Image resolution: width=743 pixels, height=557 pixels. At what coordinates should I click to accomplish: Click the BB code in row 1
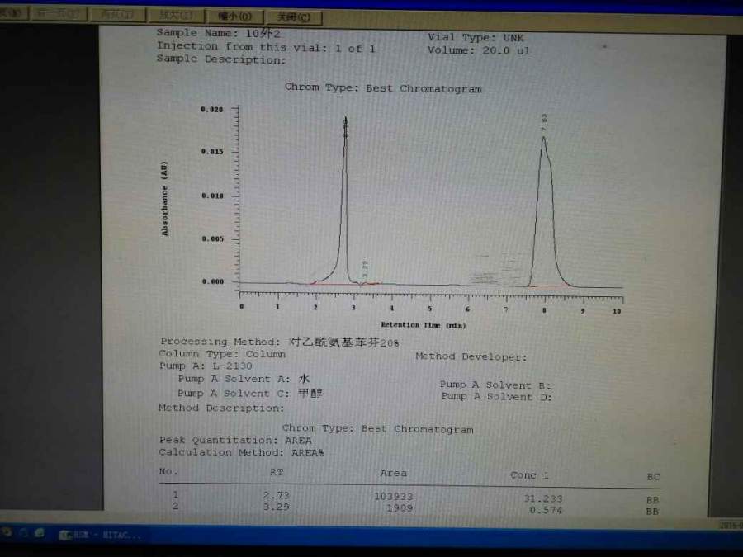tap(652, 500)
